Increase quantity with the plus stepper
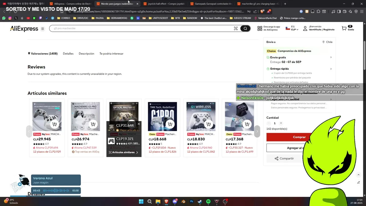The width and height of the screenshot is (366, 206). (x=281, y=123)
